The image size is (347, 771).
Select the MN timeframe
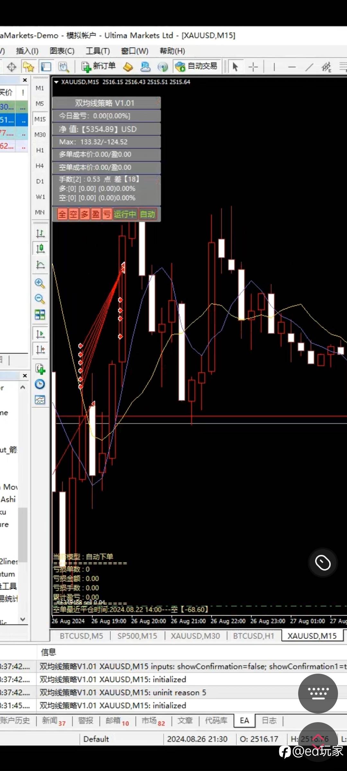click(40, 212)
